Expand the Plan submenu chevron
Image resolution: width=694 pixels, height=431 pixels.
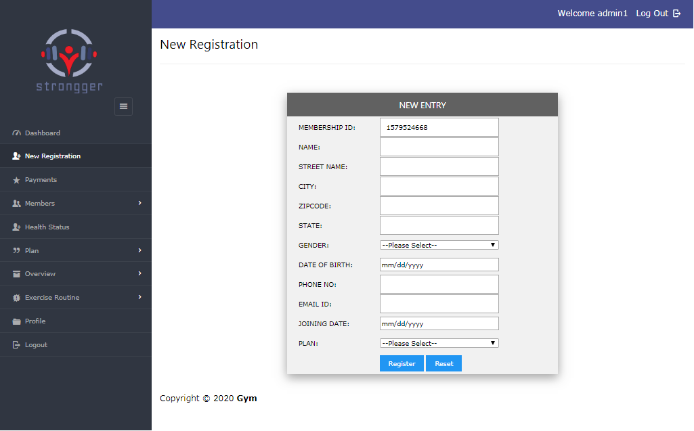[140, 250]
